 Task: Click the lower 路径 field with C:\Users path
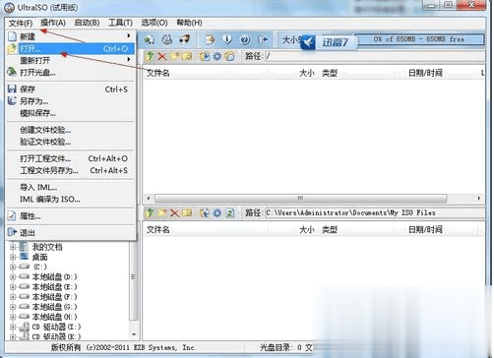pos(375,213)
